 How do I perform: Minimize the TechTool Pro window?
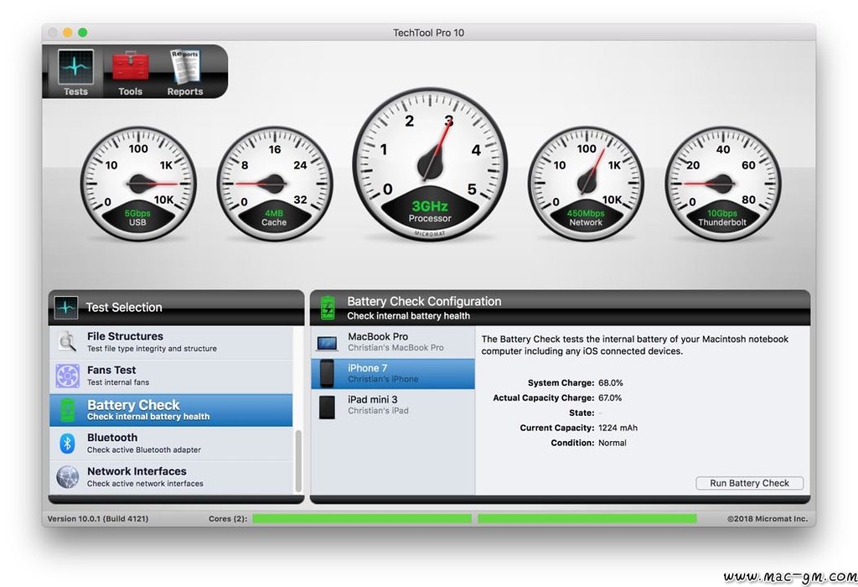(x=67, y=33)
